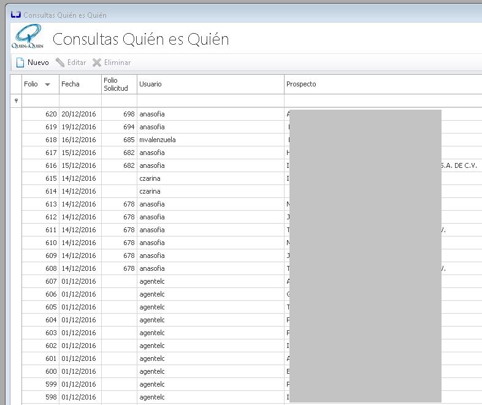Select row with Folio 604
This screenshot has height=405, width=482.
(252, 320)
